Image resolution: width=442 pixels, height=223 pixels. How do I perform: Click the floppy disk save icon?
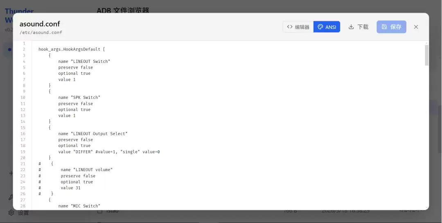pos(384,27)
